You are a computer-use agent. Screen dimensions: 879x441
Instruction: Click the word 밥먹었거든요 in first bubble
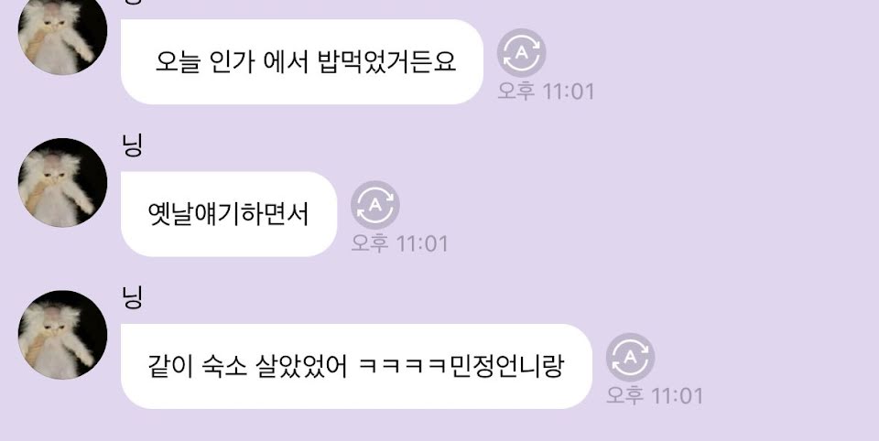[386, 61]
